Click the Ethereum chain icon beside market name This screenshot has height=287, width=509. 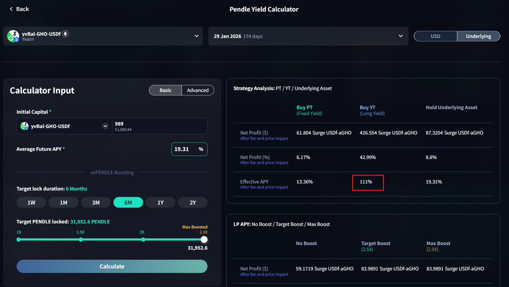65,34
